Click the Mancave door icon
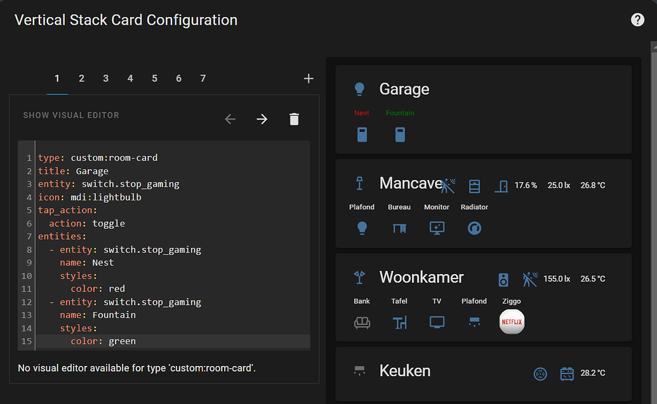The image size is (657, 404). [x=501, y=186]
